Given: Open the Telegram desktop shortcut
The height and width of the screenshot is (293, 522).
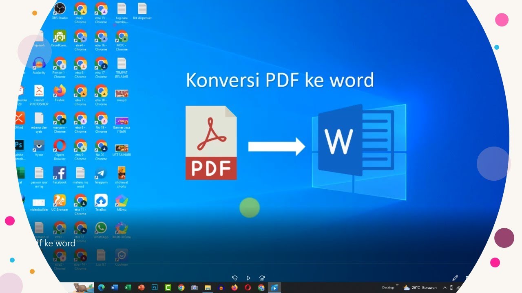Looking at the screenshot, I should pos(101,175).
